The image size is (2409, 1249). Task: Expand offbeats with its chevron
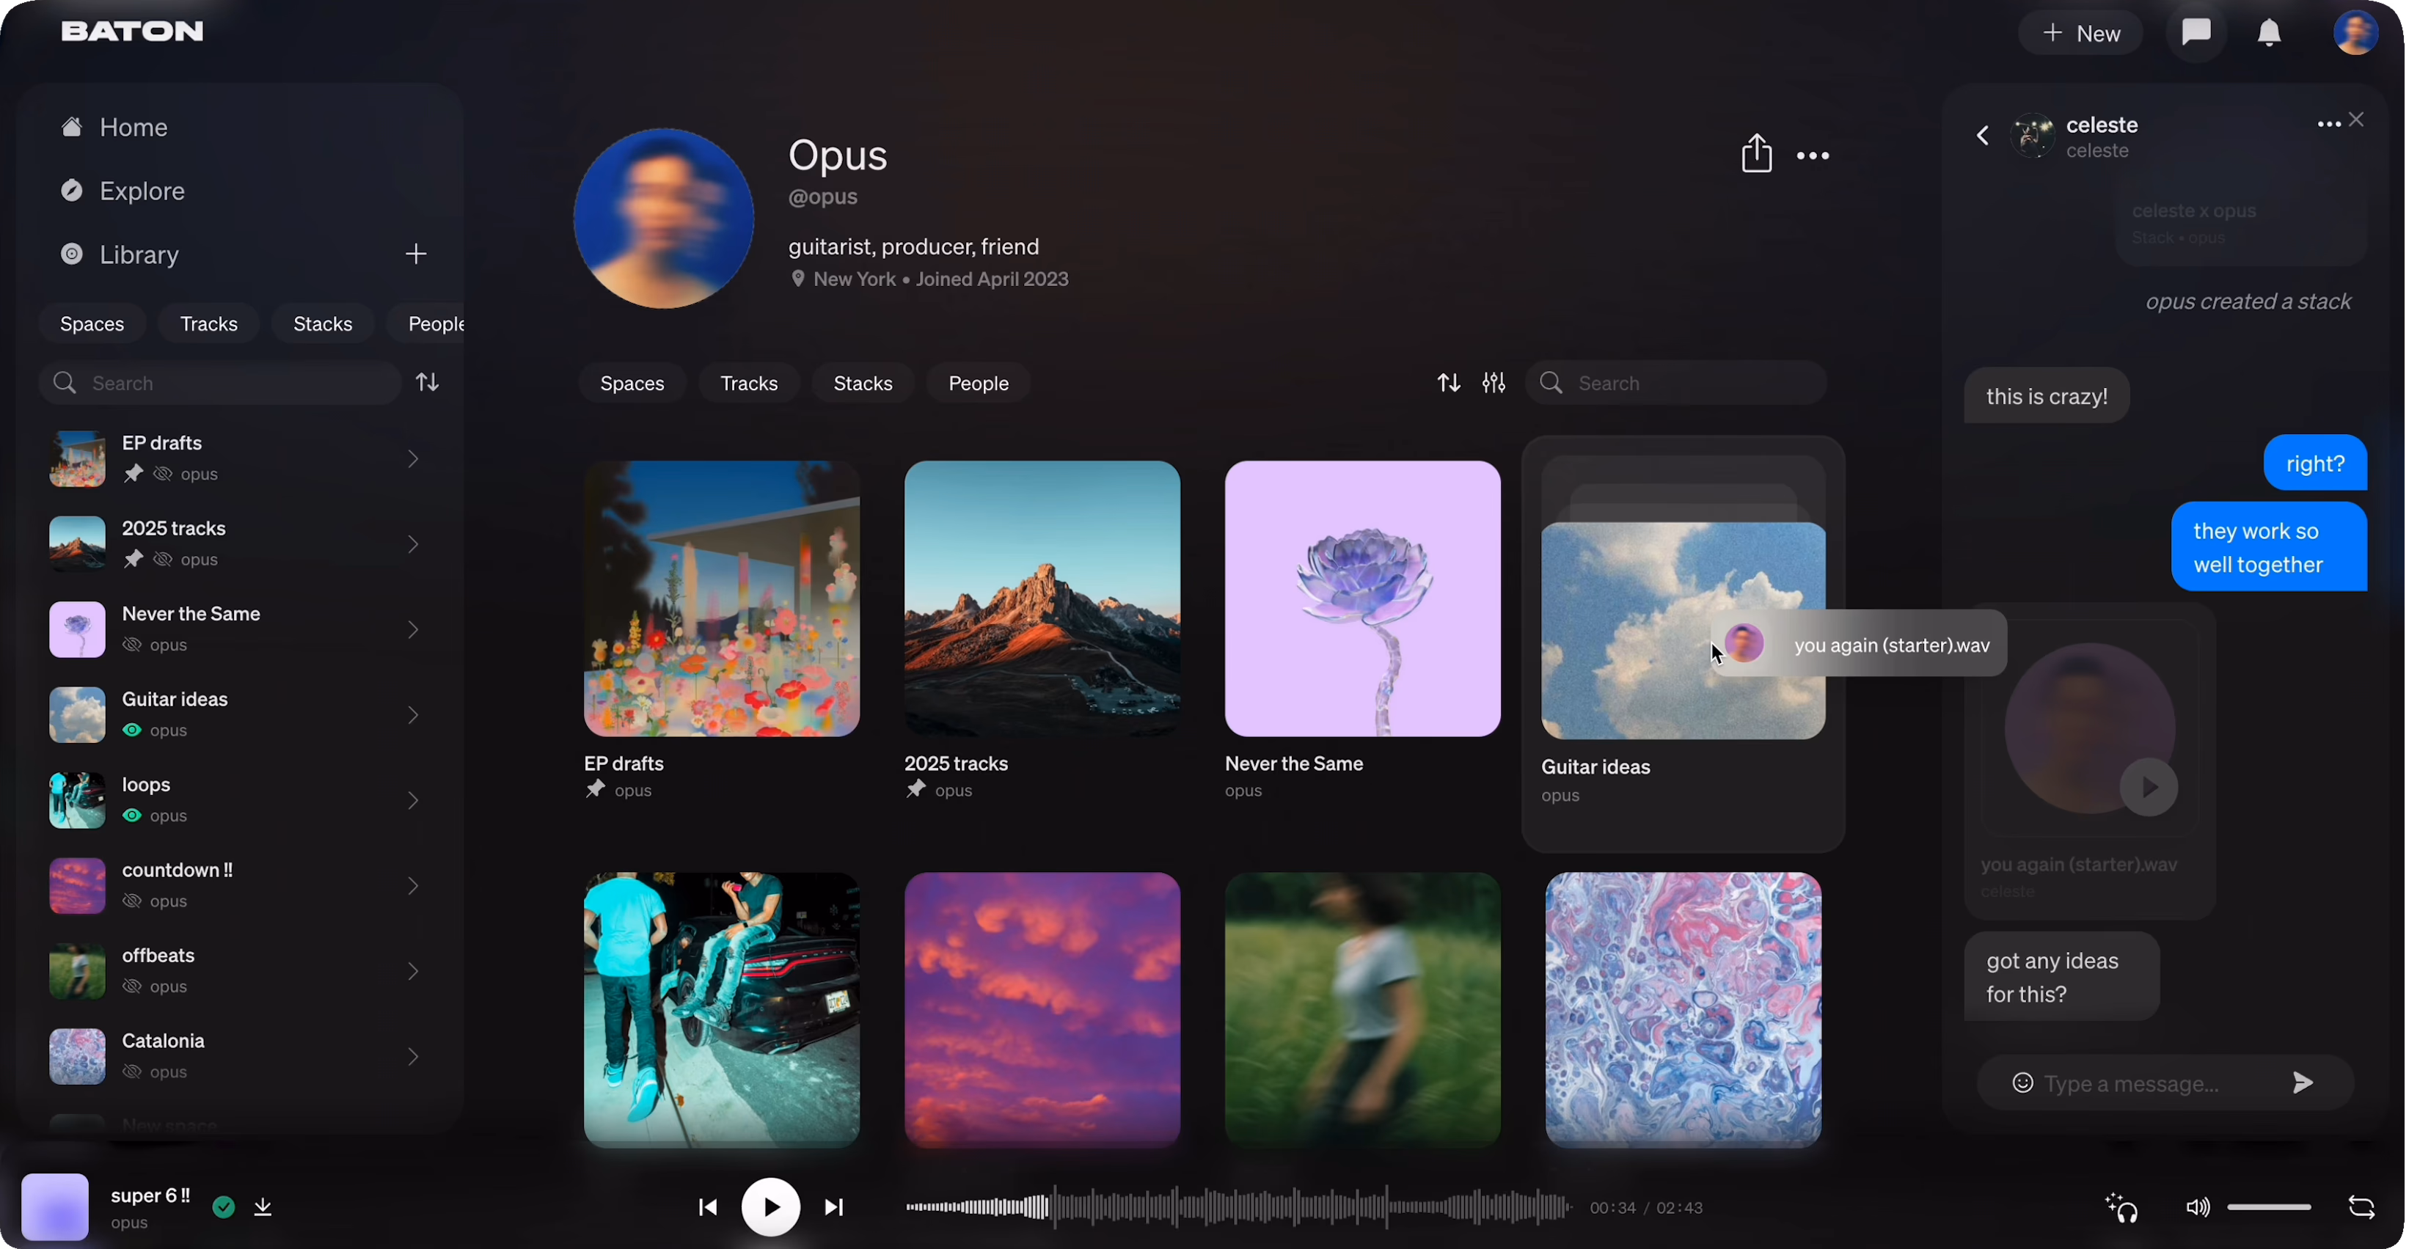coord(412,970)
